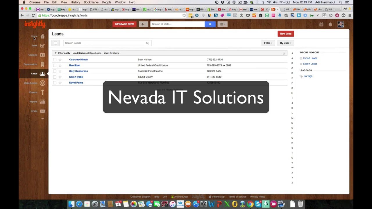372x209 pixels.
Task: Star the Gary Gunderson lead
Action: point(60,71)
